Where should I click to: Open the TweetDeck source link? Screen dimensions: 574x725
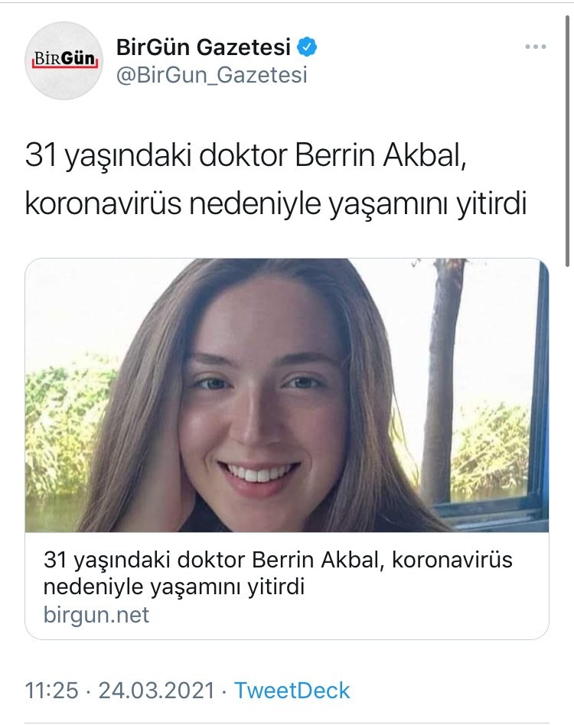[292, 691]
